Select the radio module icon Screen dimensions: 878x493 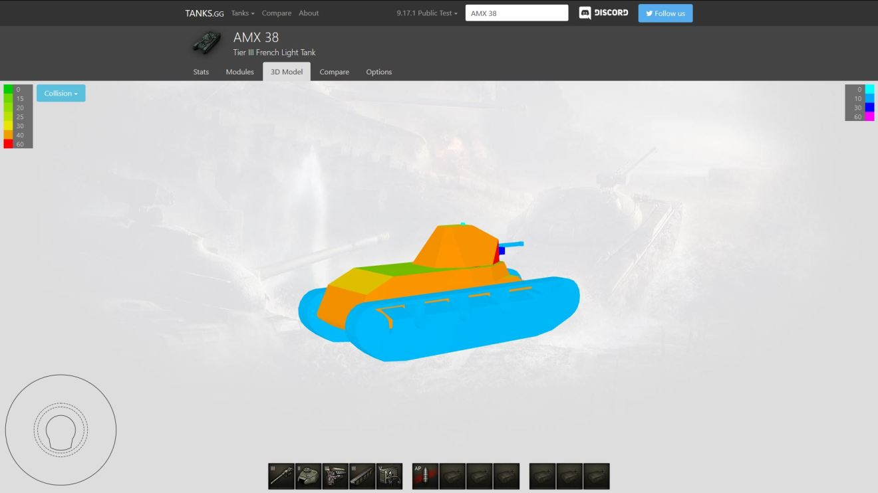pyautogui.click(x=389, y=476)
